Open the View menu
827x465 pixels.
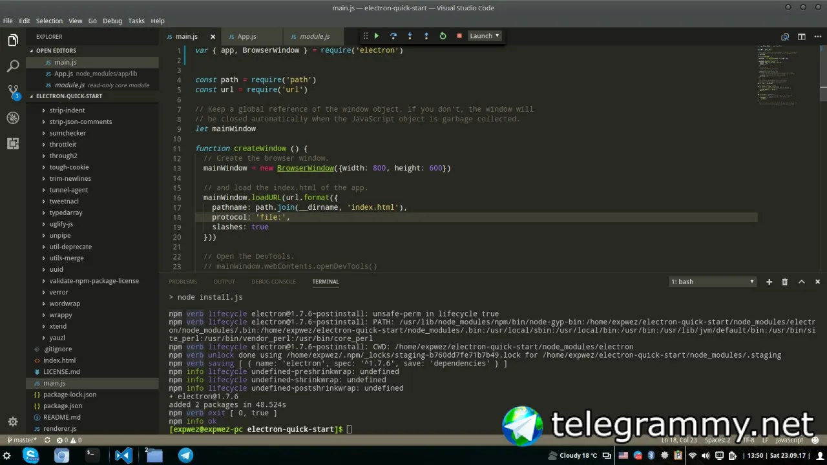(x=76, y=21)
